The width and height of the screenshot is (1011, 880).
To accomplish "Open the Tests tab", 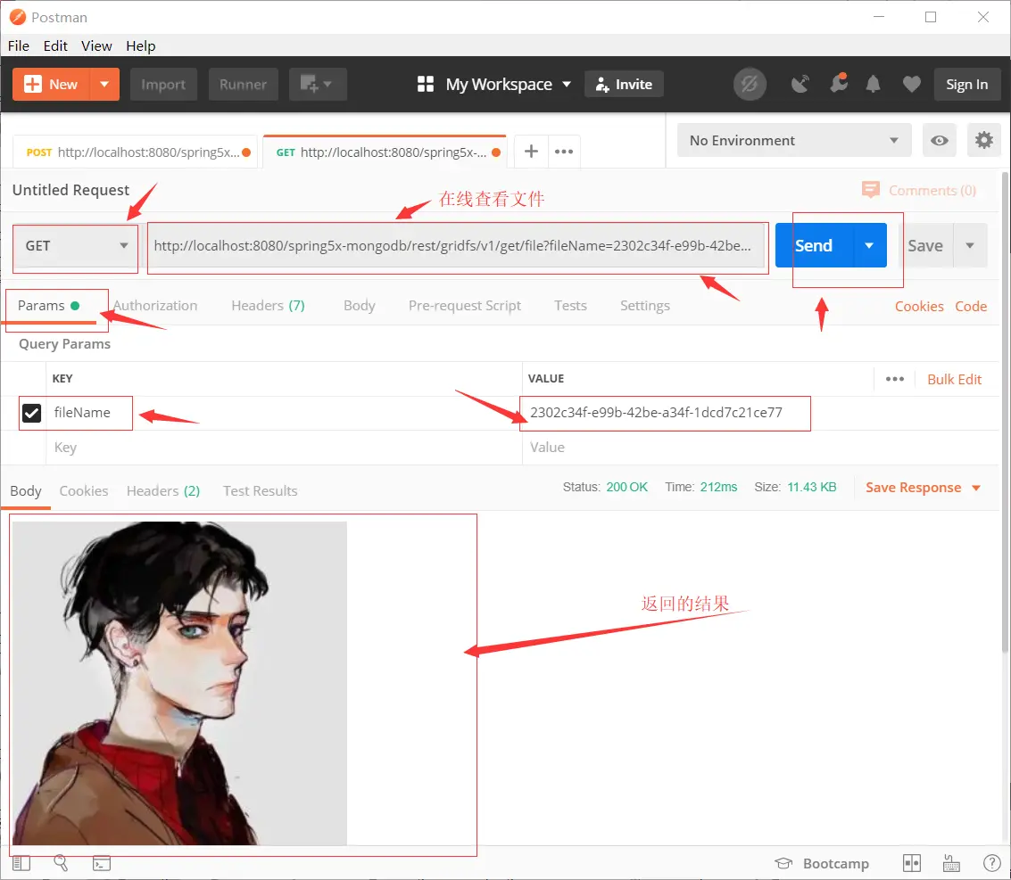I will tap(570, 305).
